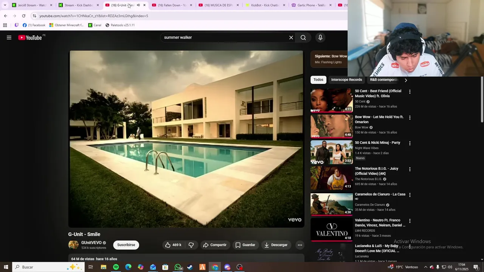Mute the G-Unit tab via speaker icon

(x=138, y=5)
